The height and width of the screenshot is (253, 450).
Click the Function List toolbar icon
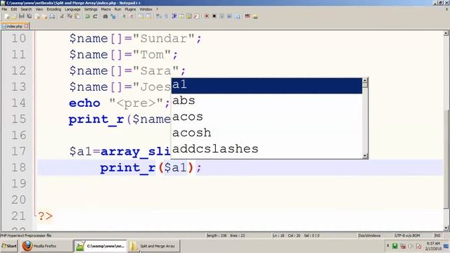coord(197,16)
